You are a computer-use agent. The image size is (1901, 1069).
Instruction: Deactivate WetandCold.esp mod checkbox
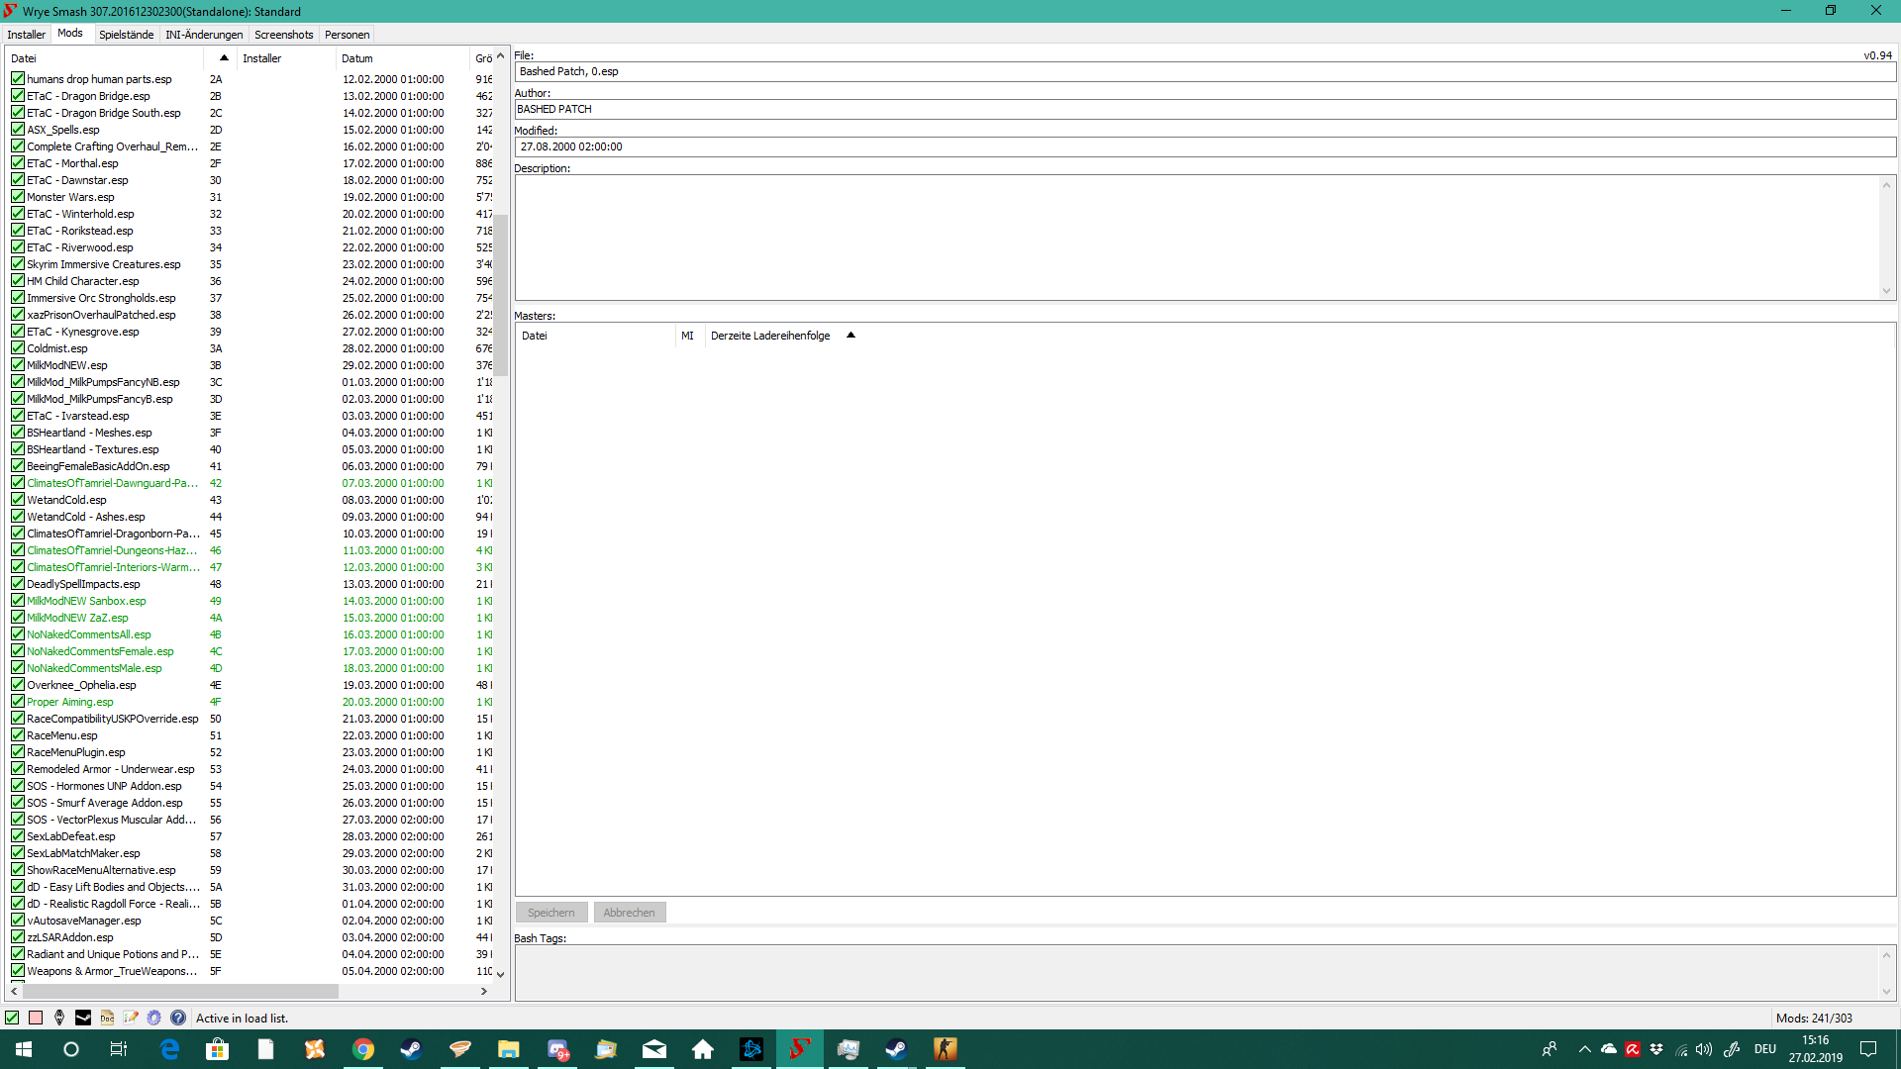click(18, 500)
